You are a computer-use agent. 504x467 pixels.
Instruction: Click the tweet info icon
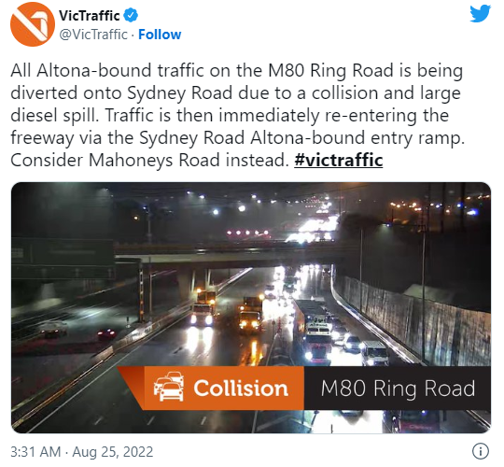pos(481,451)
